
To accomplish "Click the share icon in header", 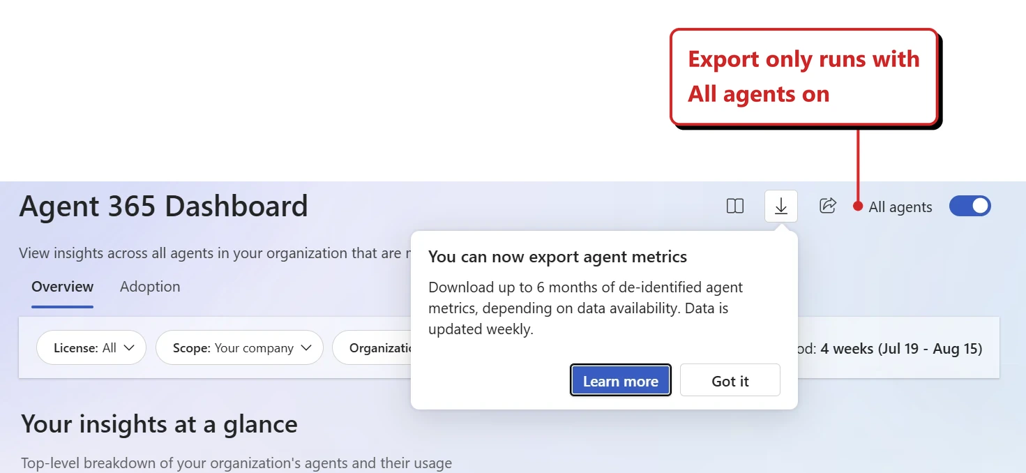I will coord(827,205).
